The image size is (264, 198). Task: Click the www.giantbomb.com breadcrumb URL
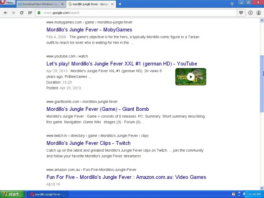[x=82, y=102]
